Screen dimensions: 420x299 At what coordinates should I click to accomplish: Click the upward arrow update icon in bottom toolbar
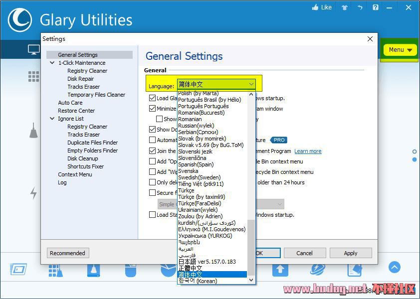coord(280,270)
